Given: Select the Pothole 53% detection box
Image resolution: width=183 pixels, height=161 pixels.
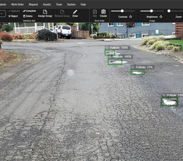Looking at the screenshot, I should (169, 101).
